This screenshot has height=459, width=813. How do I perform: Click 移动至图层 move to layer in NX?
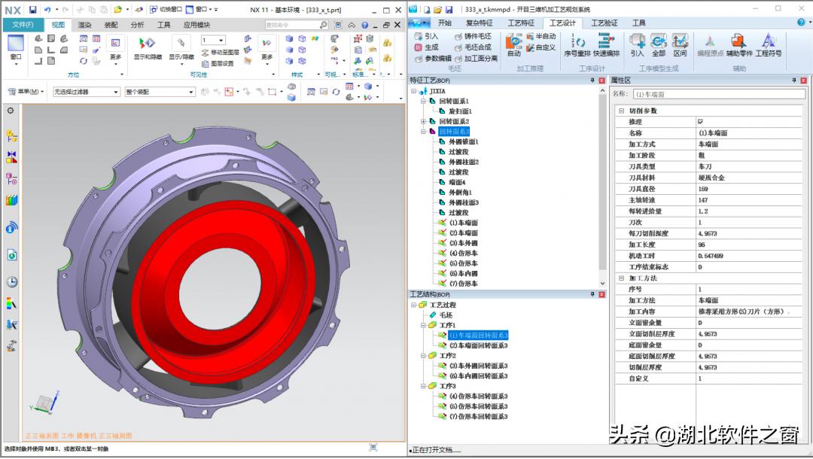[x=221, y=53]
